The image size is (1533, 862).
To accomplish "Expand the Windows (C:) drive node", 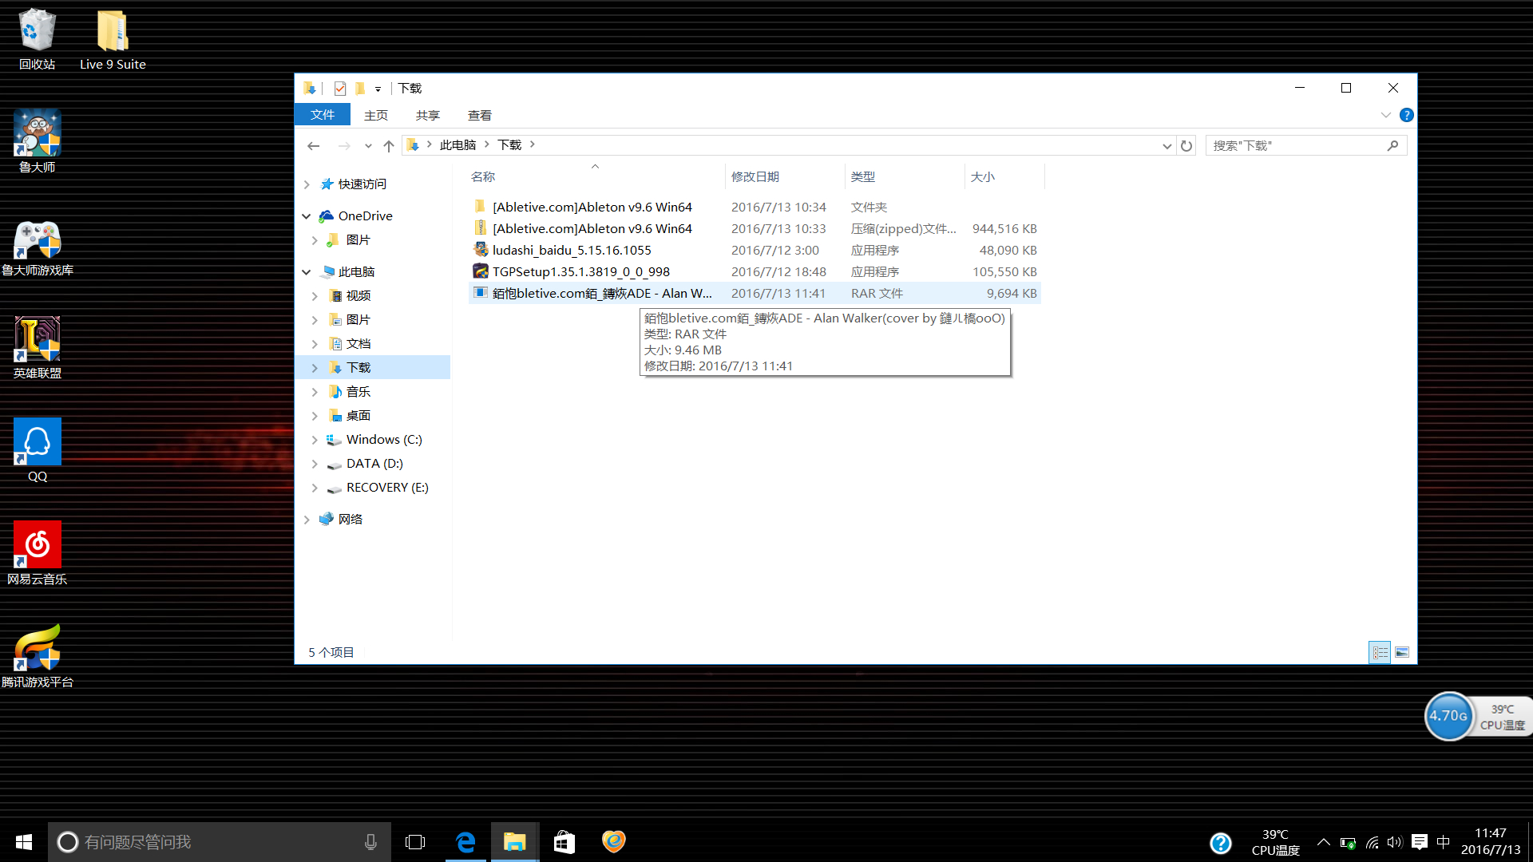I will (315, 440).
